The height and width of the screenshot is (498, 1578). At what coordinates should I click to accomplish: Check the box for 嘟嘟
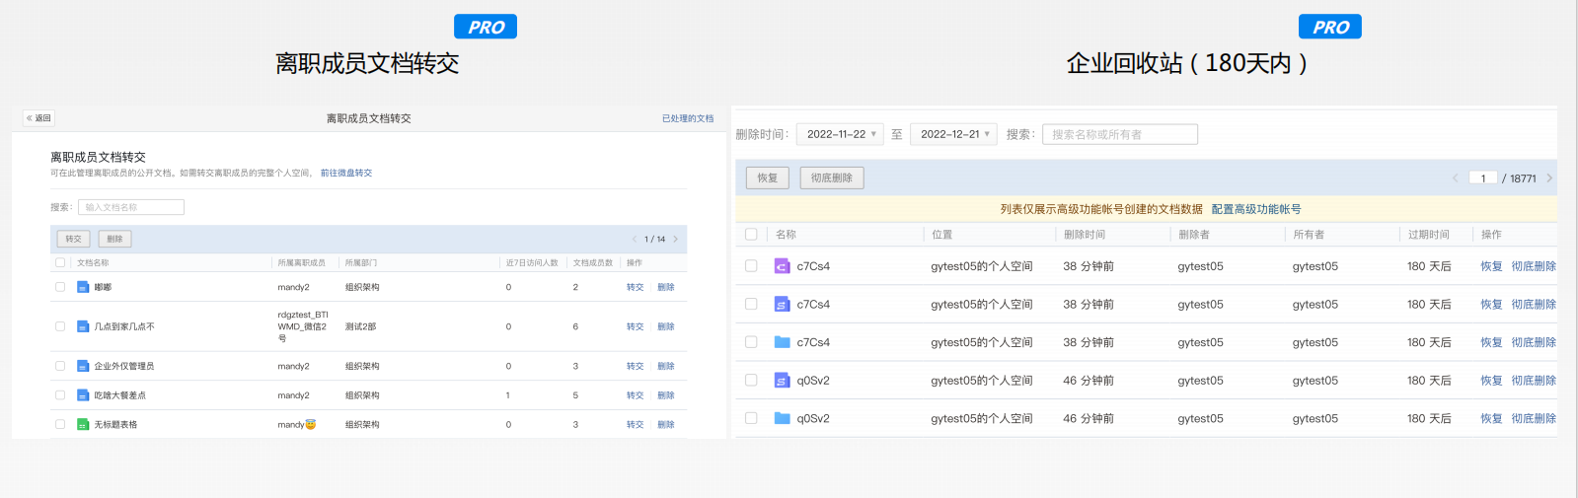[60, 287]
